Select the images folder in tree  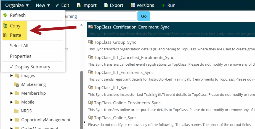[28, 76]
